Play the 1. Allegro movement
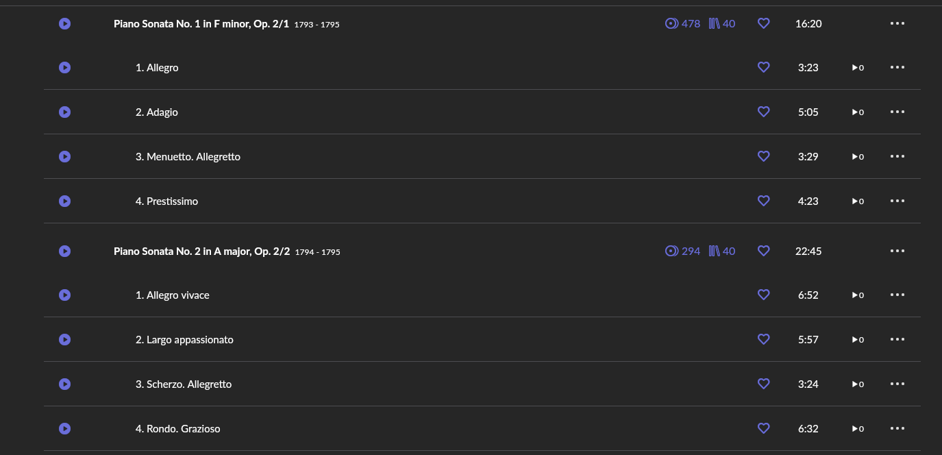The image size is (942, 455). pyautogui.click(x=64, y=68)
